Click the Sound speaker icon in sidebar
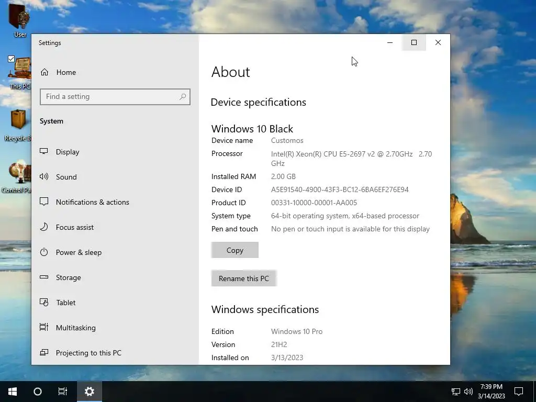The image size is (536, 402). (x=44, y=176)
